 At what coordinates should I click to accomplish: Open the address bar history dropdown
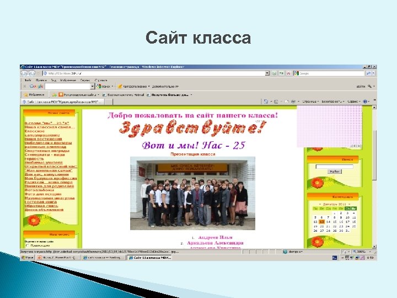pos(267,73)
